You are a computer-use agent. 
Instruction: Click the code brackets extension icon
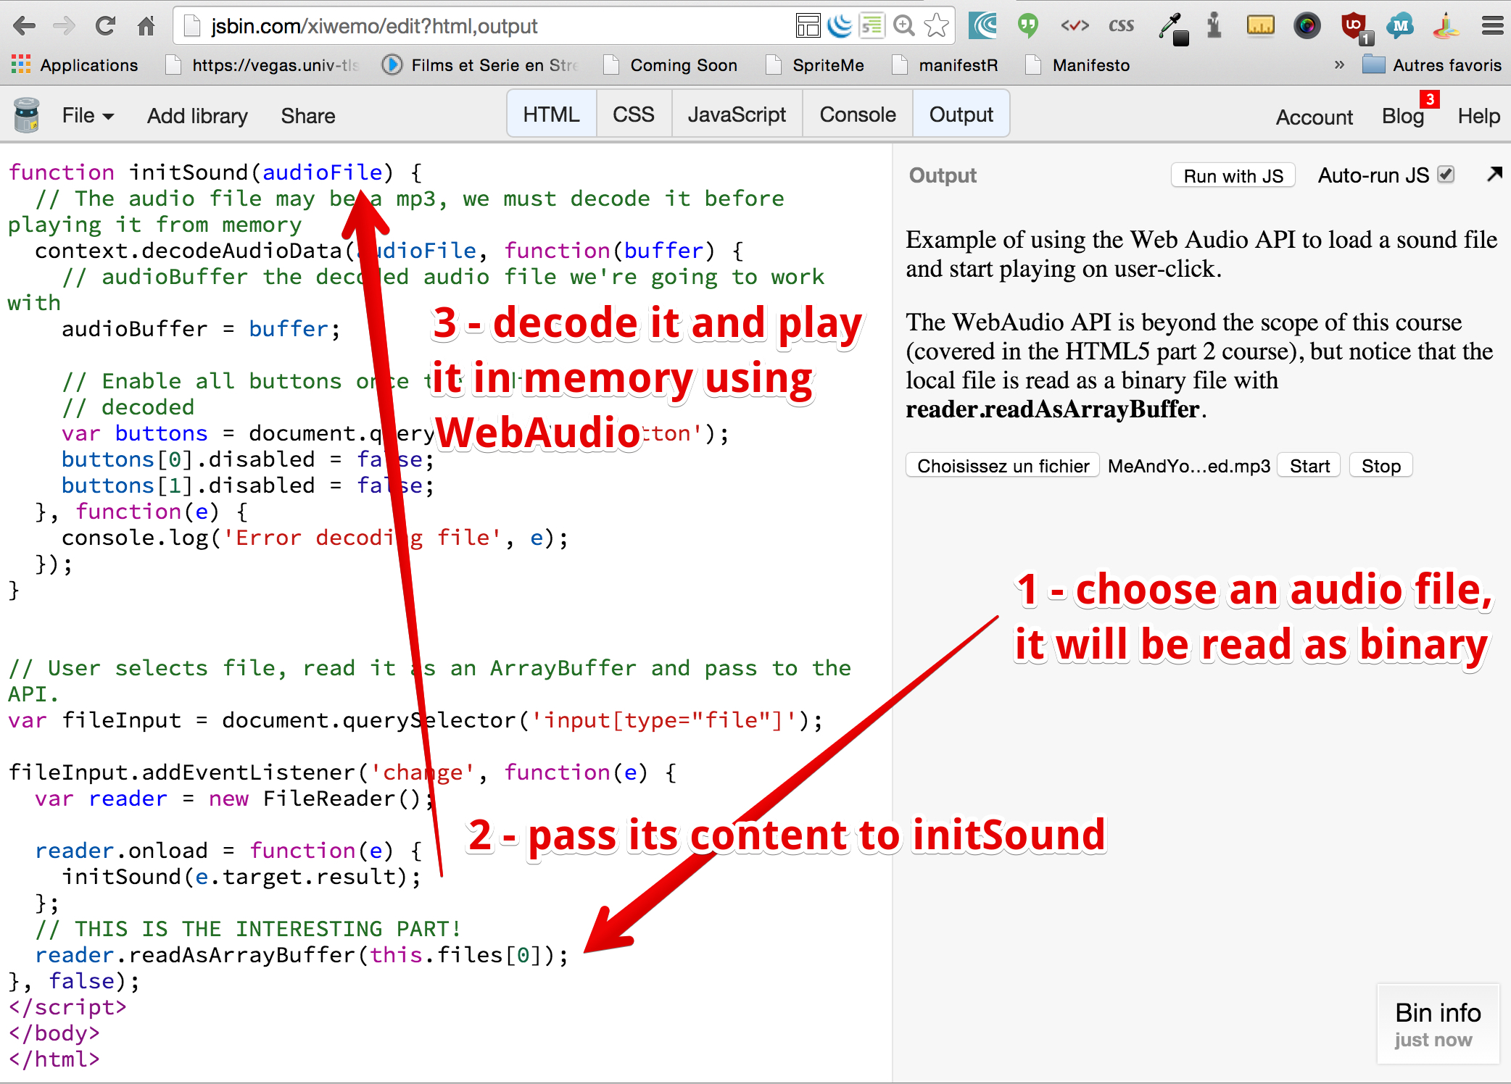[x=1075, y=26]
